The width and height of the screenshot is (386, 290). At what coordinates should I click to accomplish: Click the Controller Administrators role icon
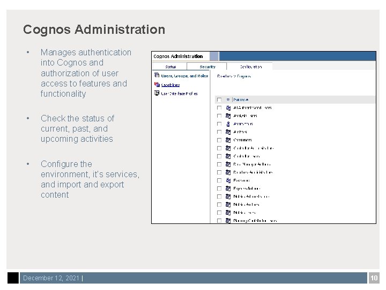click(x=228, y=148)
